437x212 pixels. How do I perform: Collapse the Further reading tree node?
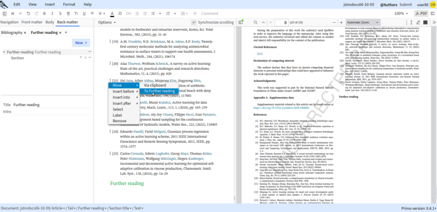coord(4,52)
